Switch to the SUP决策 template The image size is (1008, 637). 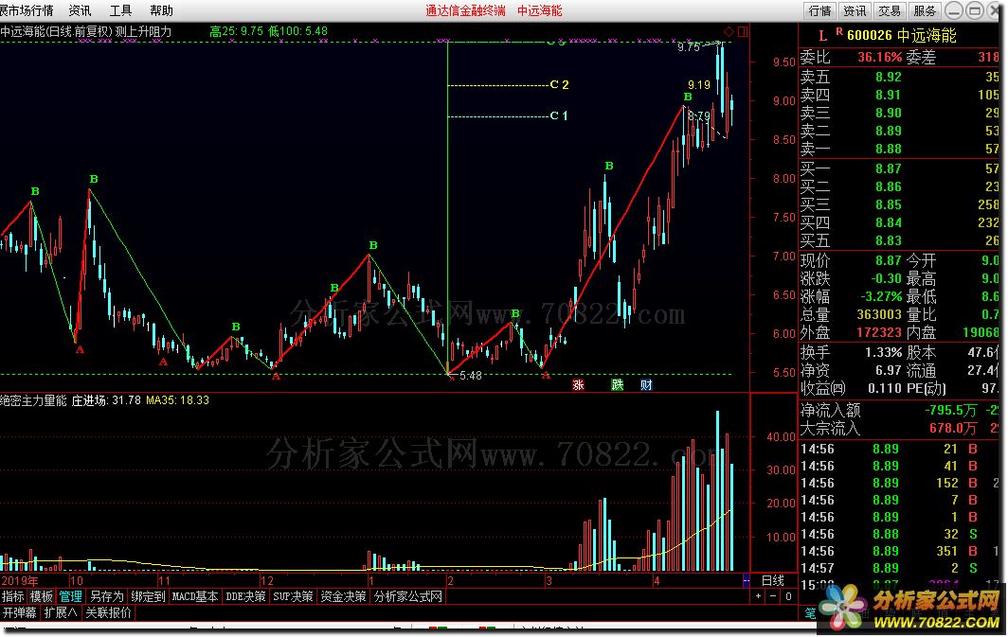pos(293,596)
